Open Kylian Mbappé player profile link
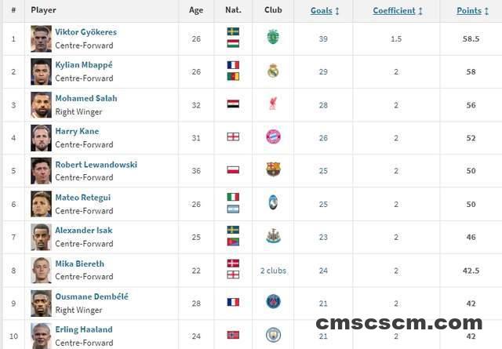Viewport: 502px width, 349px height. tap(84, 65)
